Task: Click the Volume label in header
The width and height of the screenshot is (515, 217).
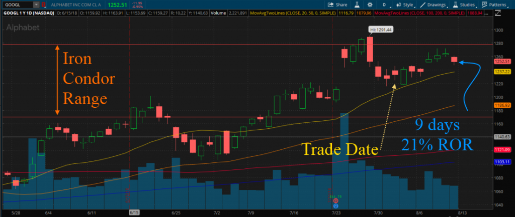Action: 218,14
